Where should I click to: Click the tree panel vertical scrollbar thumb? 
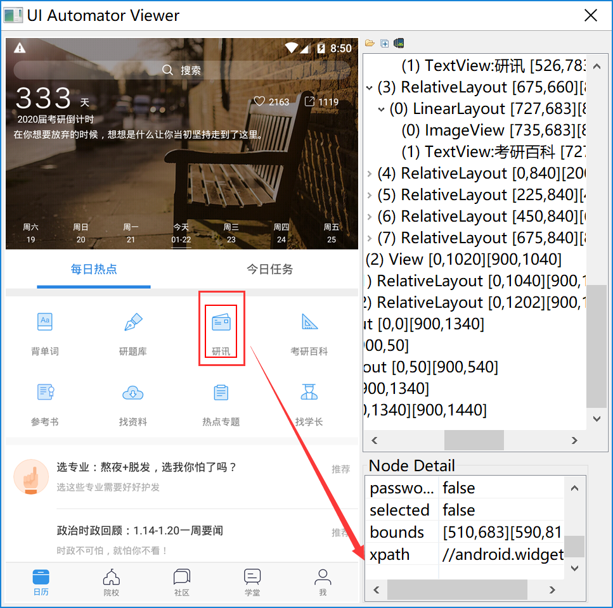point(597,346)
